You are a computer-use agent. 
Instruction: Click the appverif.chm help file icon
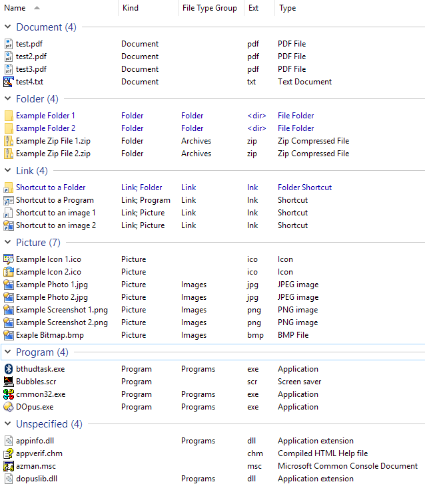[9, 453]
